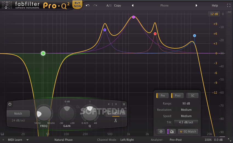Select the stereo linked rings button
Image resolution: width=233 pixels, height=143 pixels.
point(116,114)
